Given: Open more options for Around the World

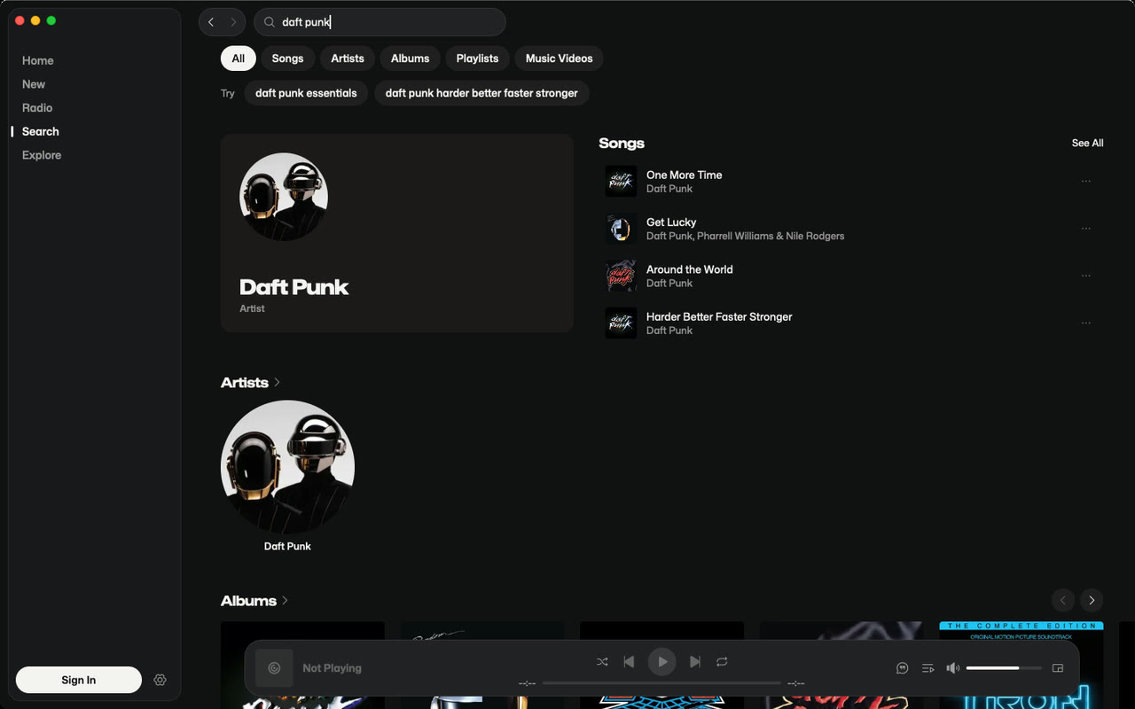Looking at the screenshot, I should (x=1085, y=276).
